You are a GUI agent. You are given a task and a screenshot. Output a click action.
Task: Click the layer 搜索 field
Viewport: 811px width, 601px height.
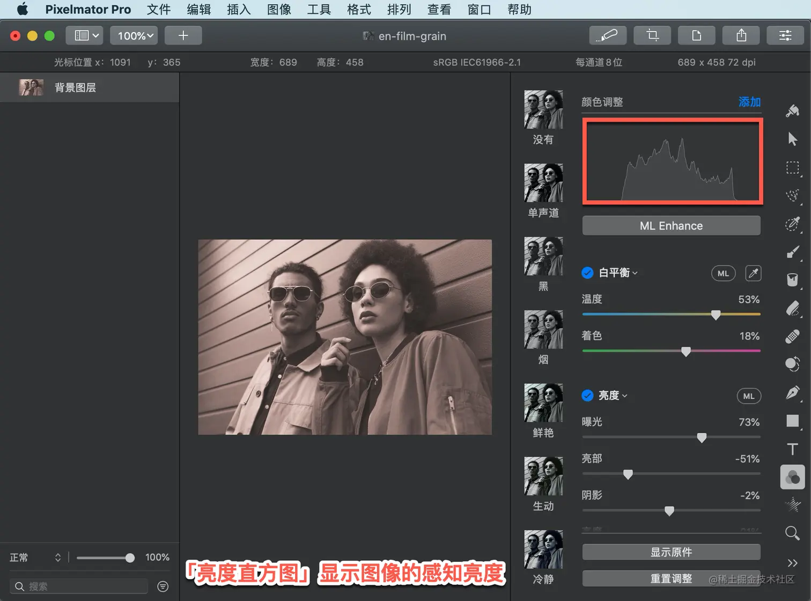coord(79,587)
